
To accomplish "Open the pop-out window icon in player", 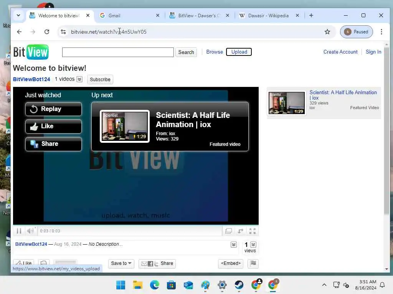I will pos(228,231).
